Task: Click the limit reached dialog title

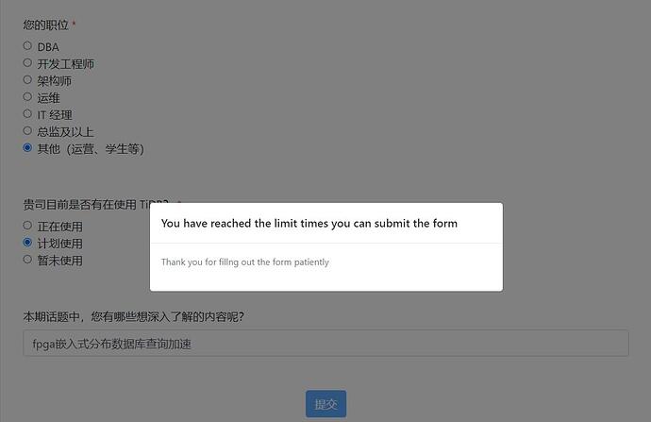Action: [x=309, y=224]
